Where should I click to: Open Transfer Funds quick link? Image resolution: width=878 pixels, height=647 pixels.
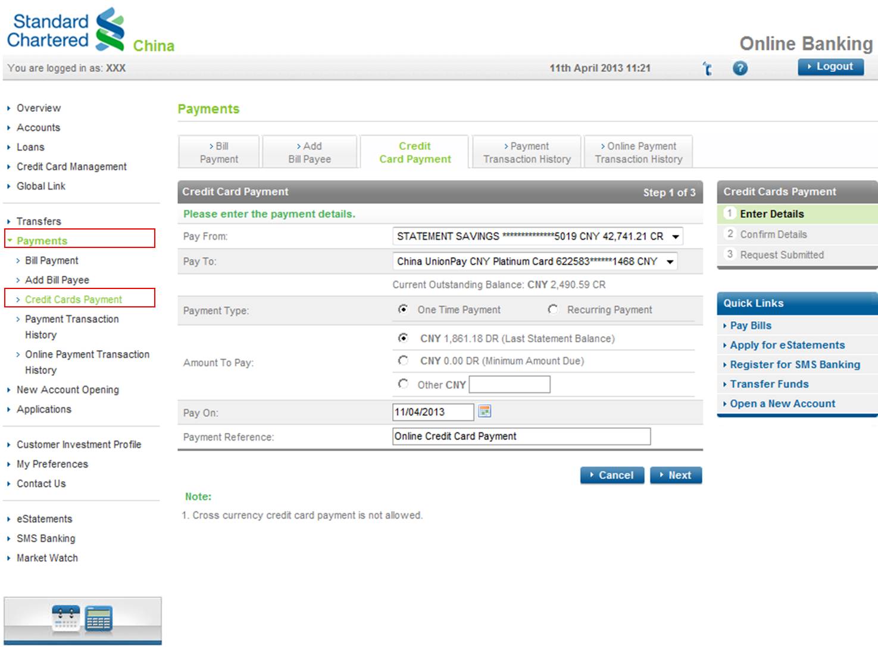pos(769,384)
